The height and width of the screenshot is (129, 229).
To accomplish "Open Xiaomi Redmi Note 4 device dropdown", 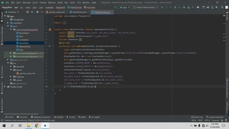I will [x=146, y=7].
